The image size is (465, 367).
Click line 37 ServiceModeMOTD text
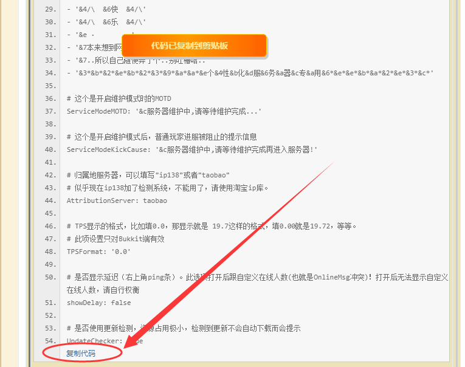(164, 111)
